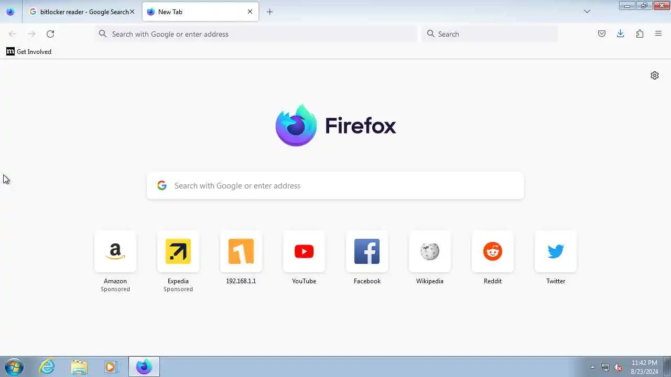The width and height of the screenshot is (671, 377).
Task: Click the search magnifier icon in toolbar
Action: point(431,34)
